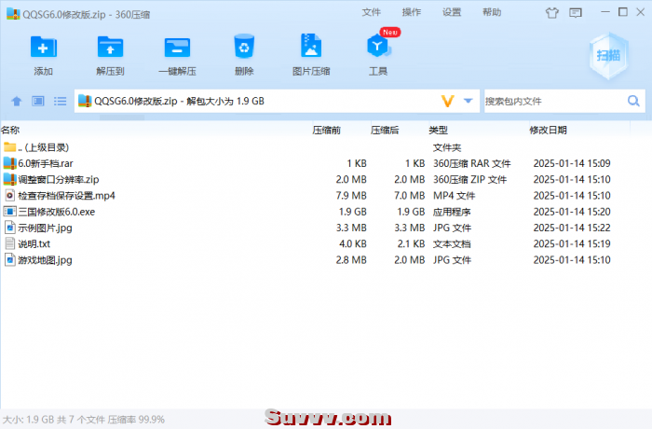Click the orange V icon in path bar
Viewport: 652px width, 429px height.
(447, 102)
